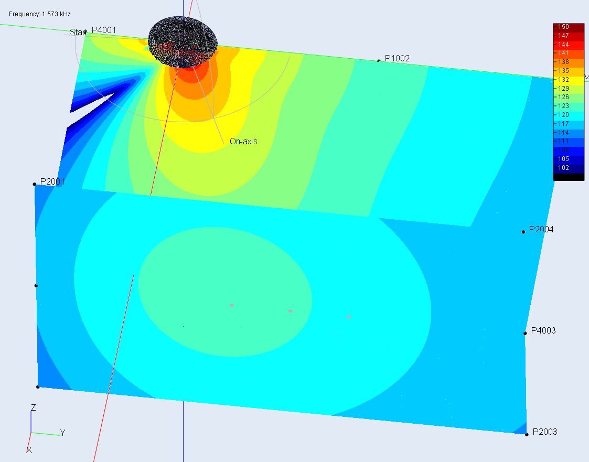This screenshot has width=589, height=462.
Task: Select the P4003 point label
Action: click(x=543, y=330)
